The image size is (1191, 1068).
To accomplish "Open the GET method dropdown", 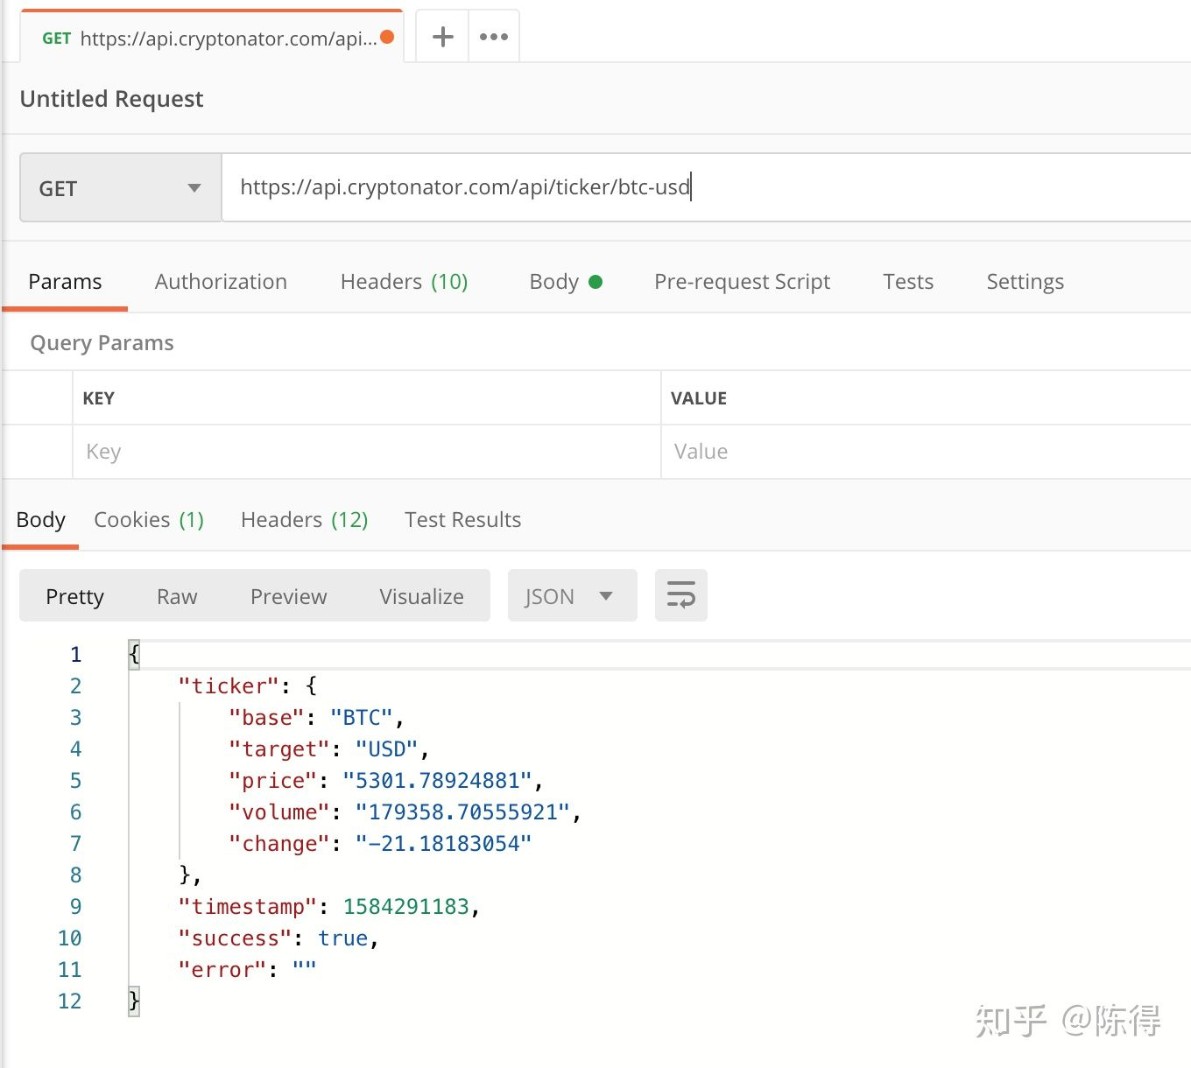I will pos(120,188).
